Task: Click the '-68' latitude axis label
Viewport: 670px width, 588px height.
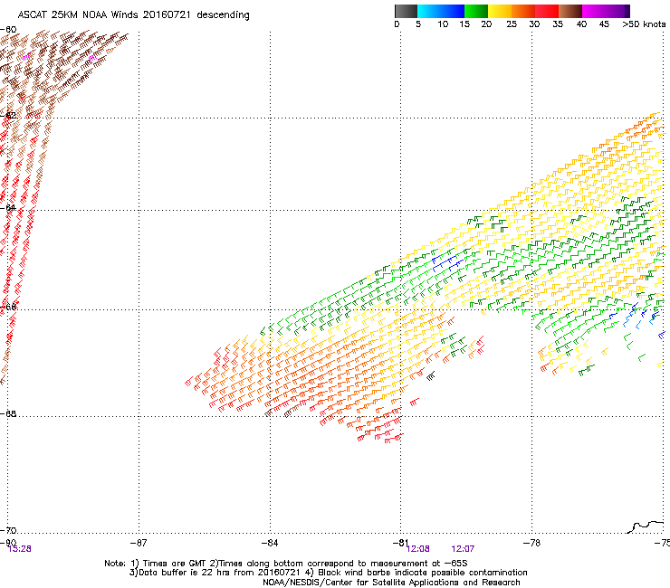Action: [x=8, y=413]
